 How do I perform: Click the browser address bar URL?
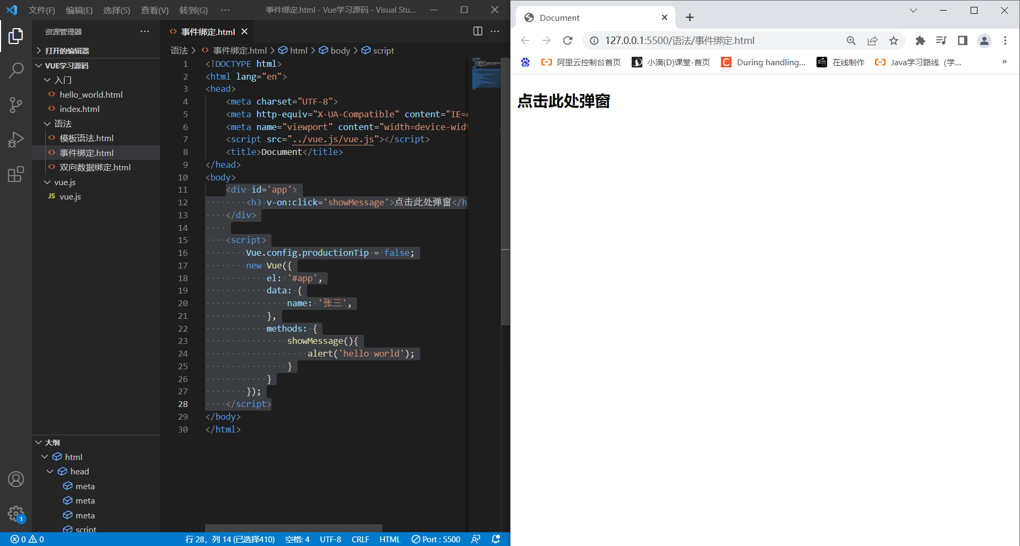click(679, 40)
